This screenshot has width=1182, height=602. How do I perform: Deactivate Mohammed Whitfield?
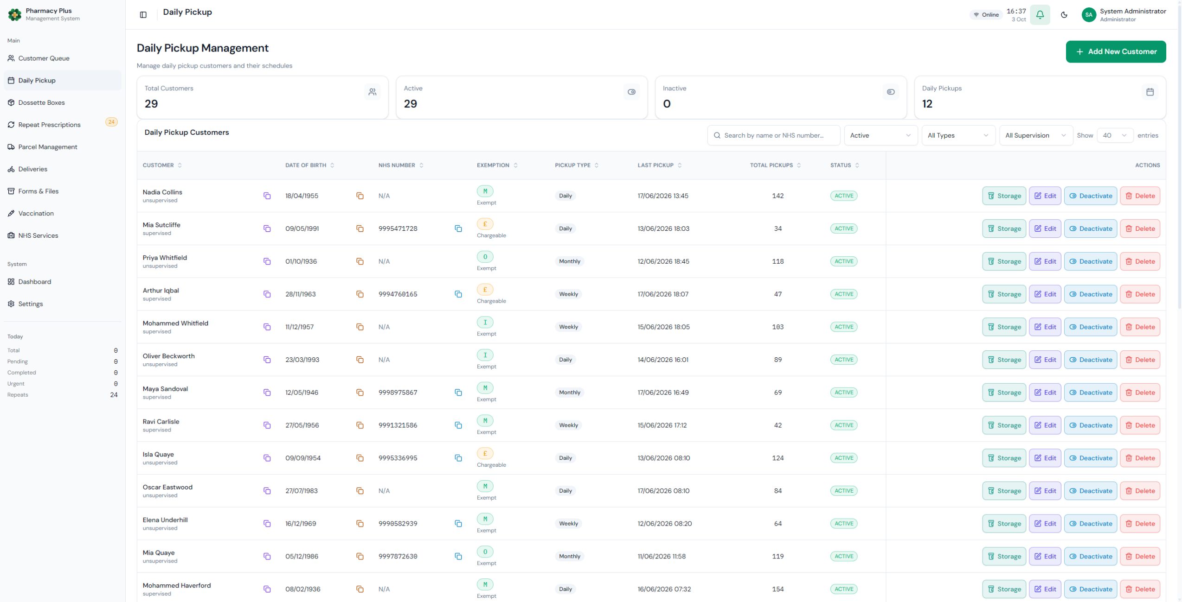pyautogui.click(x=1091, y=327)
